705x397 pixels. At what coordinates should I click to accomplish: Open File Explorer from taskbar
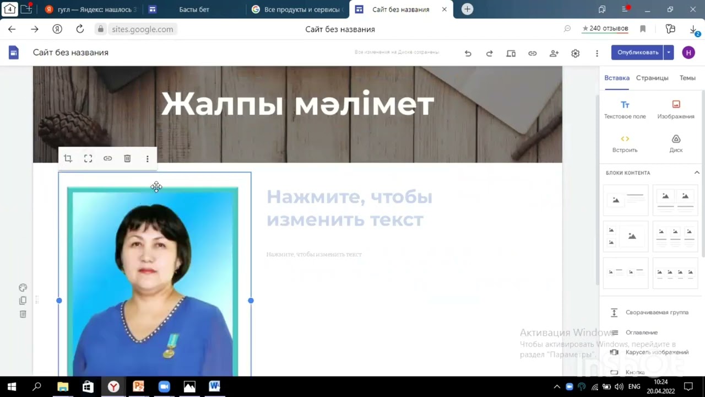pos(62,387)
